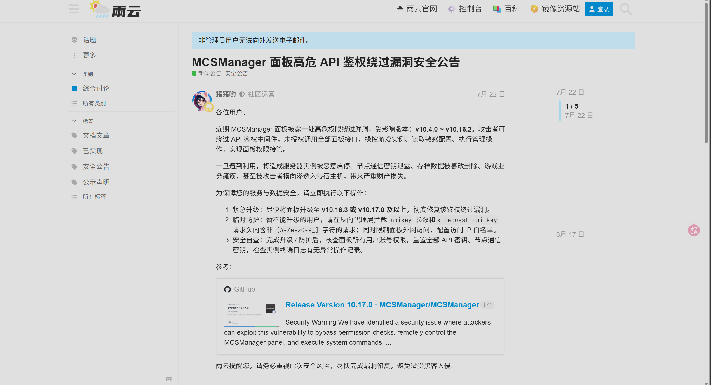This screenshot has height=385, width=711.
Task: Click the GitHub icon in the link preview
Action: [x=227, y=289]
